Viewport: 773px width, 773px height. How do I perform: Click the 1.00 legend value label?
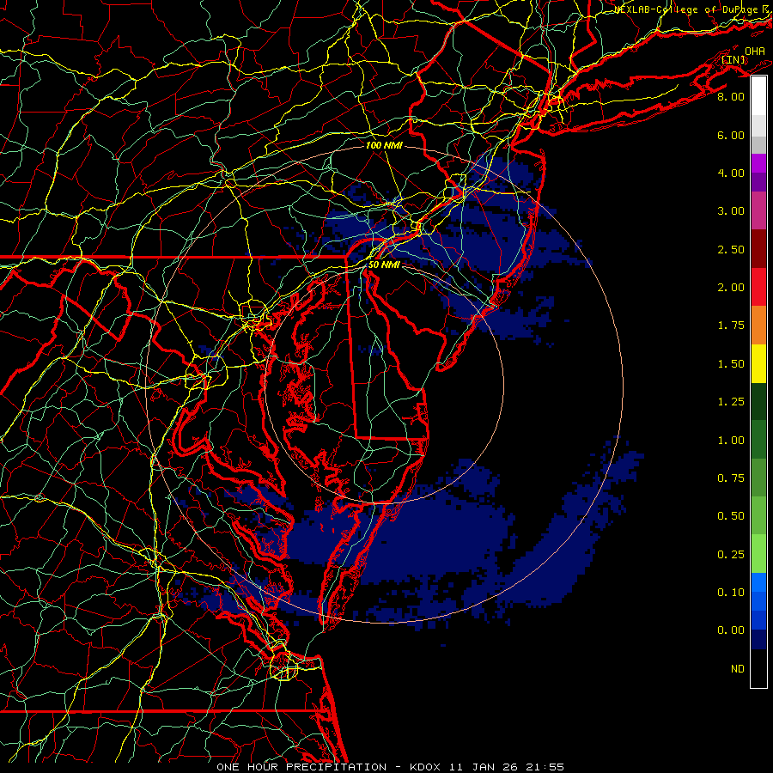[x=731, y=441]
